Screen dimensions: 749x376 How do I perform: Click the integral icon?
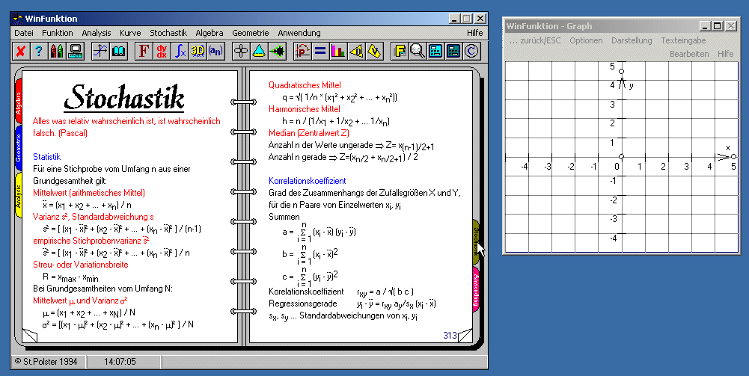click(180, 51)
